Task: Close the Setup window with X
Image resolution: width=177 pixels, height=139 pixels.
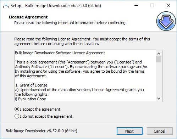Action: 168,5
